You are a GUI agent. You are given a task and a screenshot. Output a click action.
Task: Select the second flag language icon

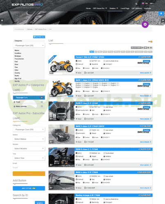[x=147, y=3]
